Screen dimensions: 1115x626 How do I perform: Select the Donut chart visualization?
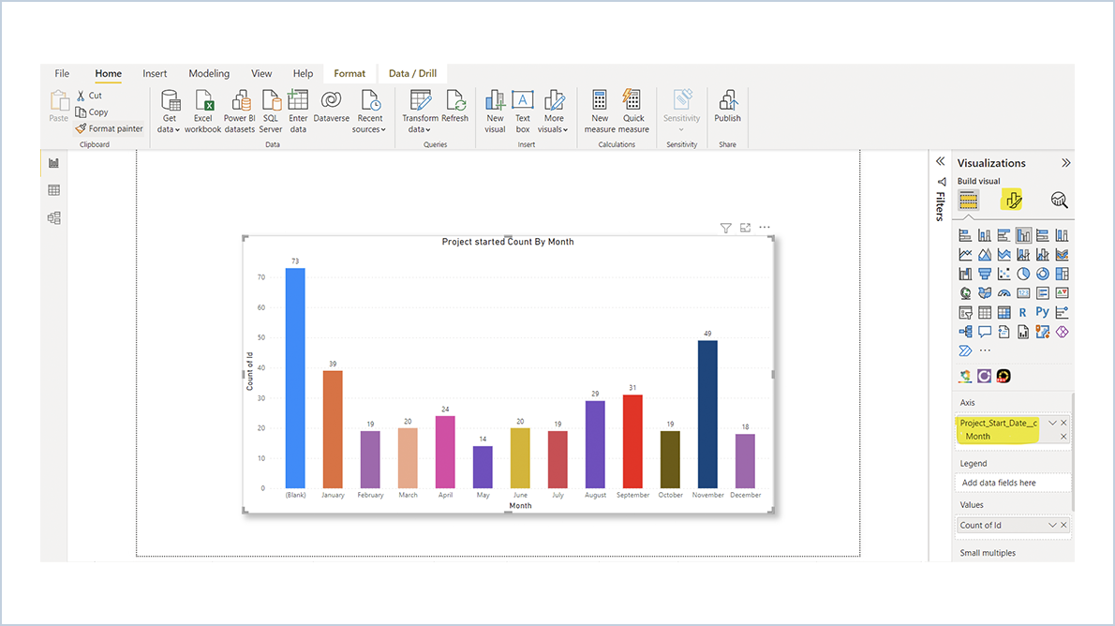pos(1041,273)
